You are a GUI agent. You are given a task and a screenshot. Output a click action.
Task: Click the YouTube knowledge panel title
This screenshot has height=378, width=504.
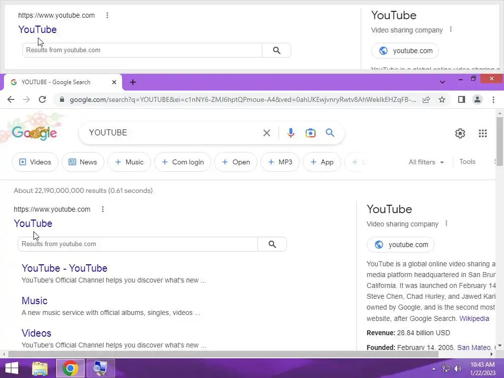pyautogui.click(x=389, y=209)
